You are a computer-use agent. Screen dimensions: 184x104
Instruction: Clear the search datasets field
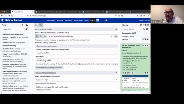tap(147, 29)
